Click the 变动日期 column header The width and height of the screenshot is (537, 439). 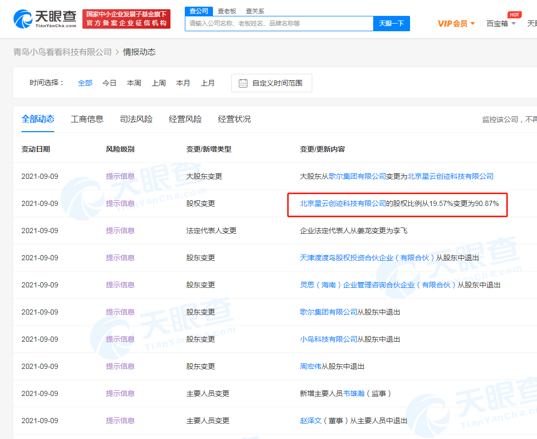pyautogui.click(x=36, y=149)
